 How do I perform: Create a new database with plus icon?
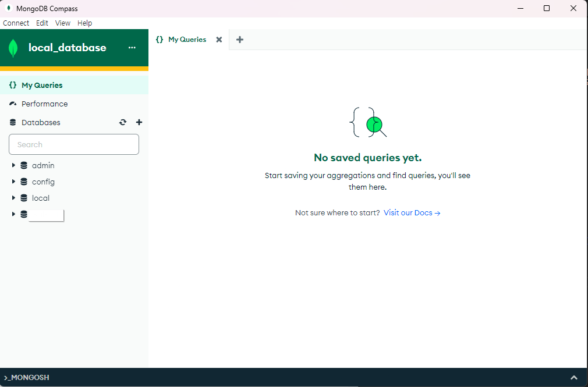coord(139,122)
